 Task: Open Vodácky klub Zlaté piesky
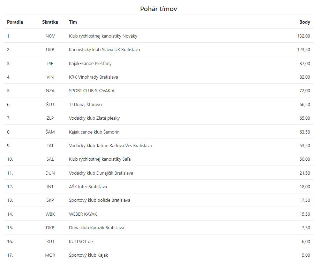(94, 118)
